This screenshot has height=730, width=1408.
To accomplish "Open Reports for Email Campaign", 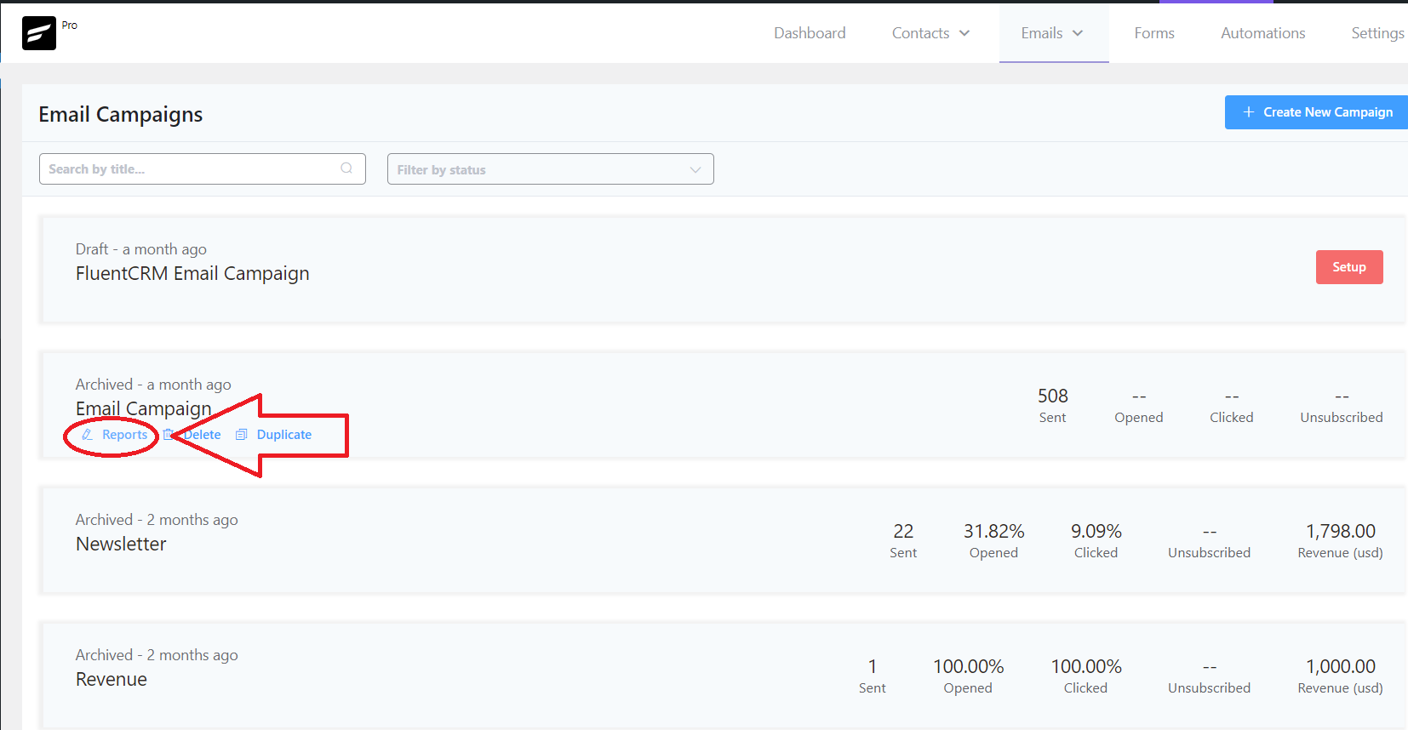I will [x=116, y=435].
